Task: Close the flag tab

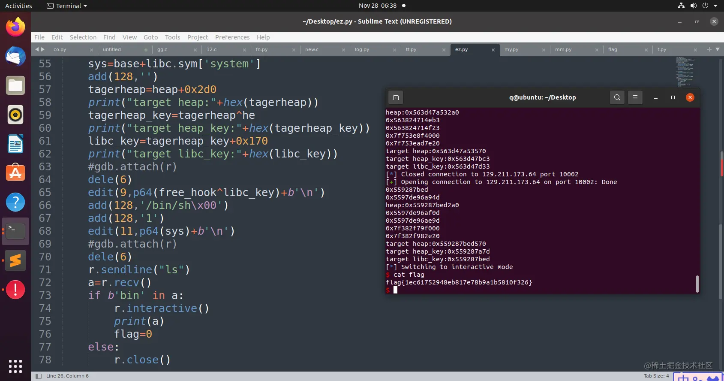Action: pyautogui.click(x=646, y=50)
